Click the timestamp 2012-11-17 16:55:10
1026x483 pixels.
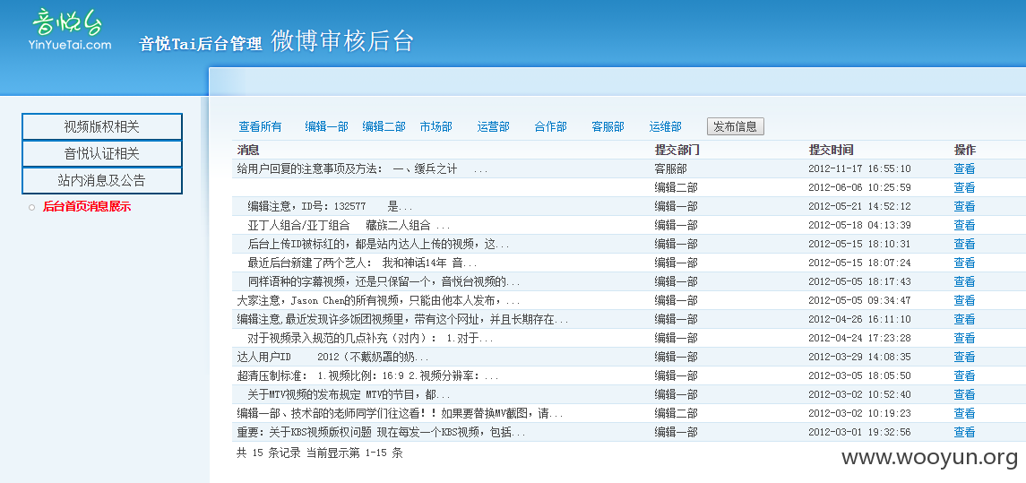[x=859, y=168]
